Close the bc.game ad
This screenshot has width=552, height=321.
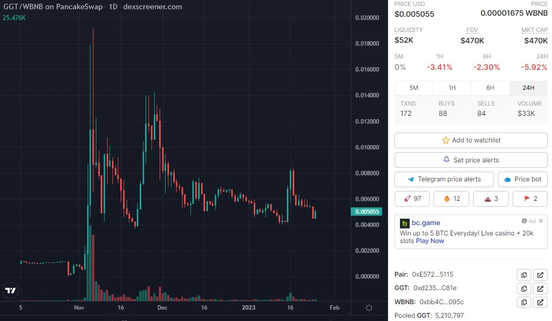click(x=541, y=221)
